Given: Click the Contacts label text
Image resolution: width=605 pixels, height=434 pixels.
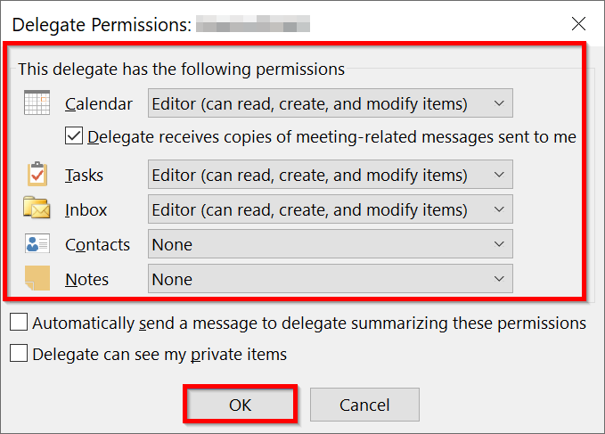Looking at the screenshot, I should click(x=97, y=245).
